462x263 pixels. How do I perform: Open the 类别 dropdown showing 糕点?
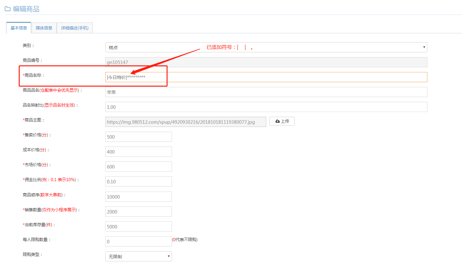tap(266, 47)
